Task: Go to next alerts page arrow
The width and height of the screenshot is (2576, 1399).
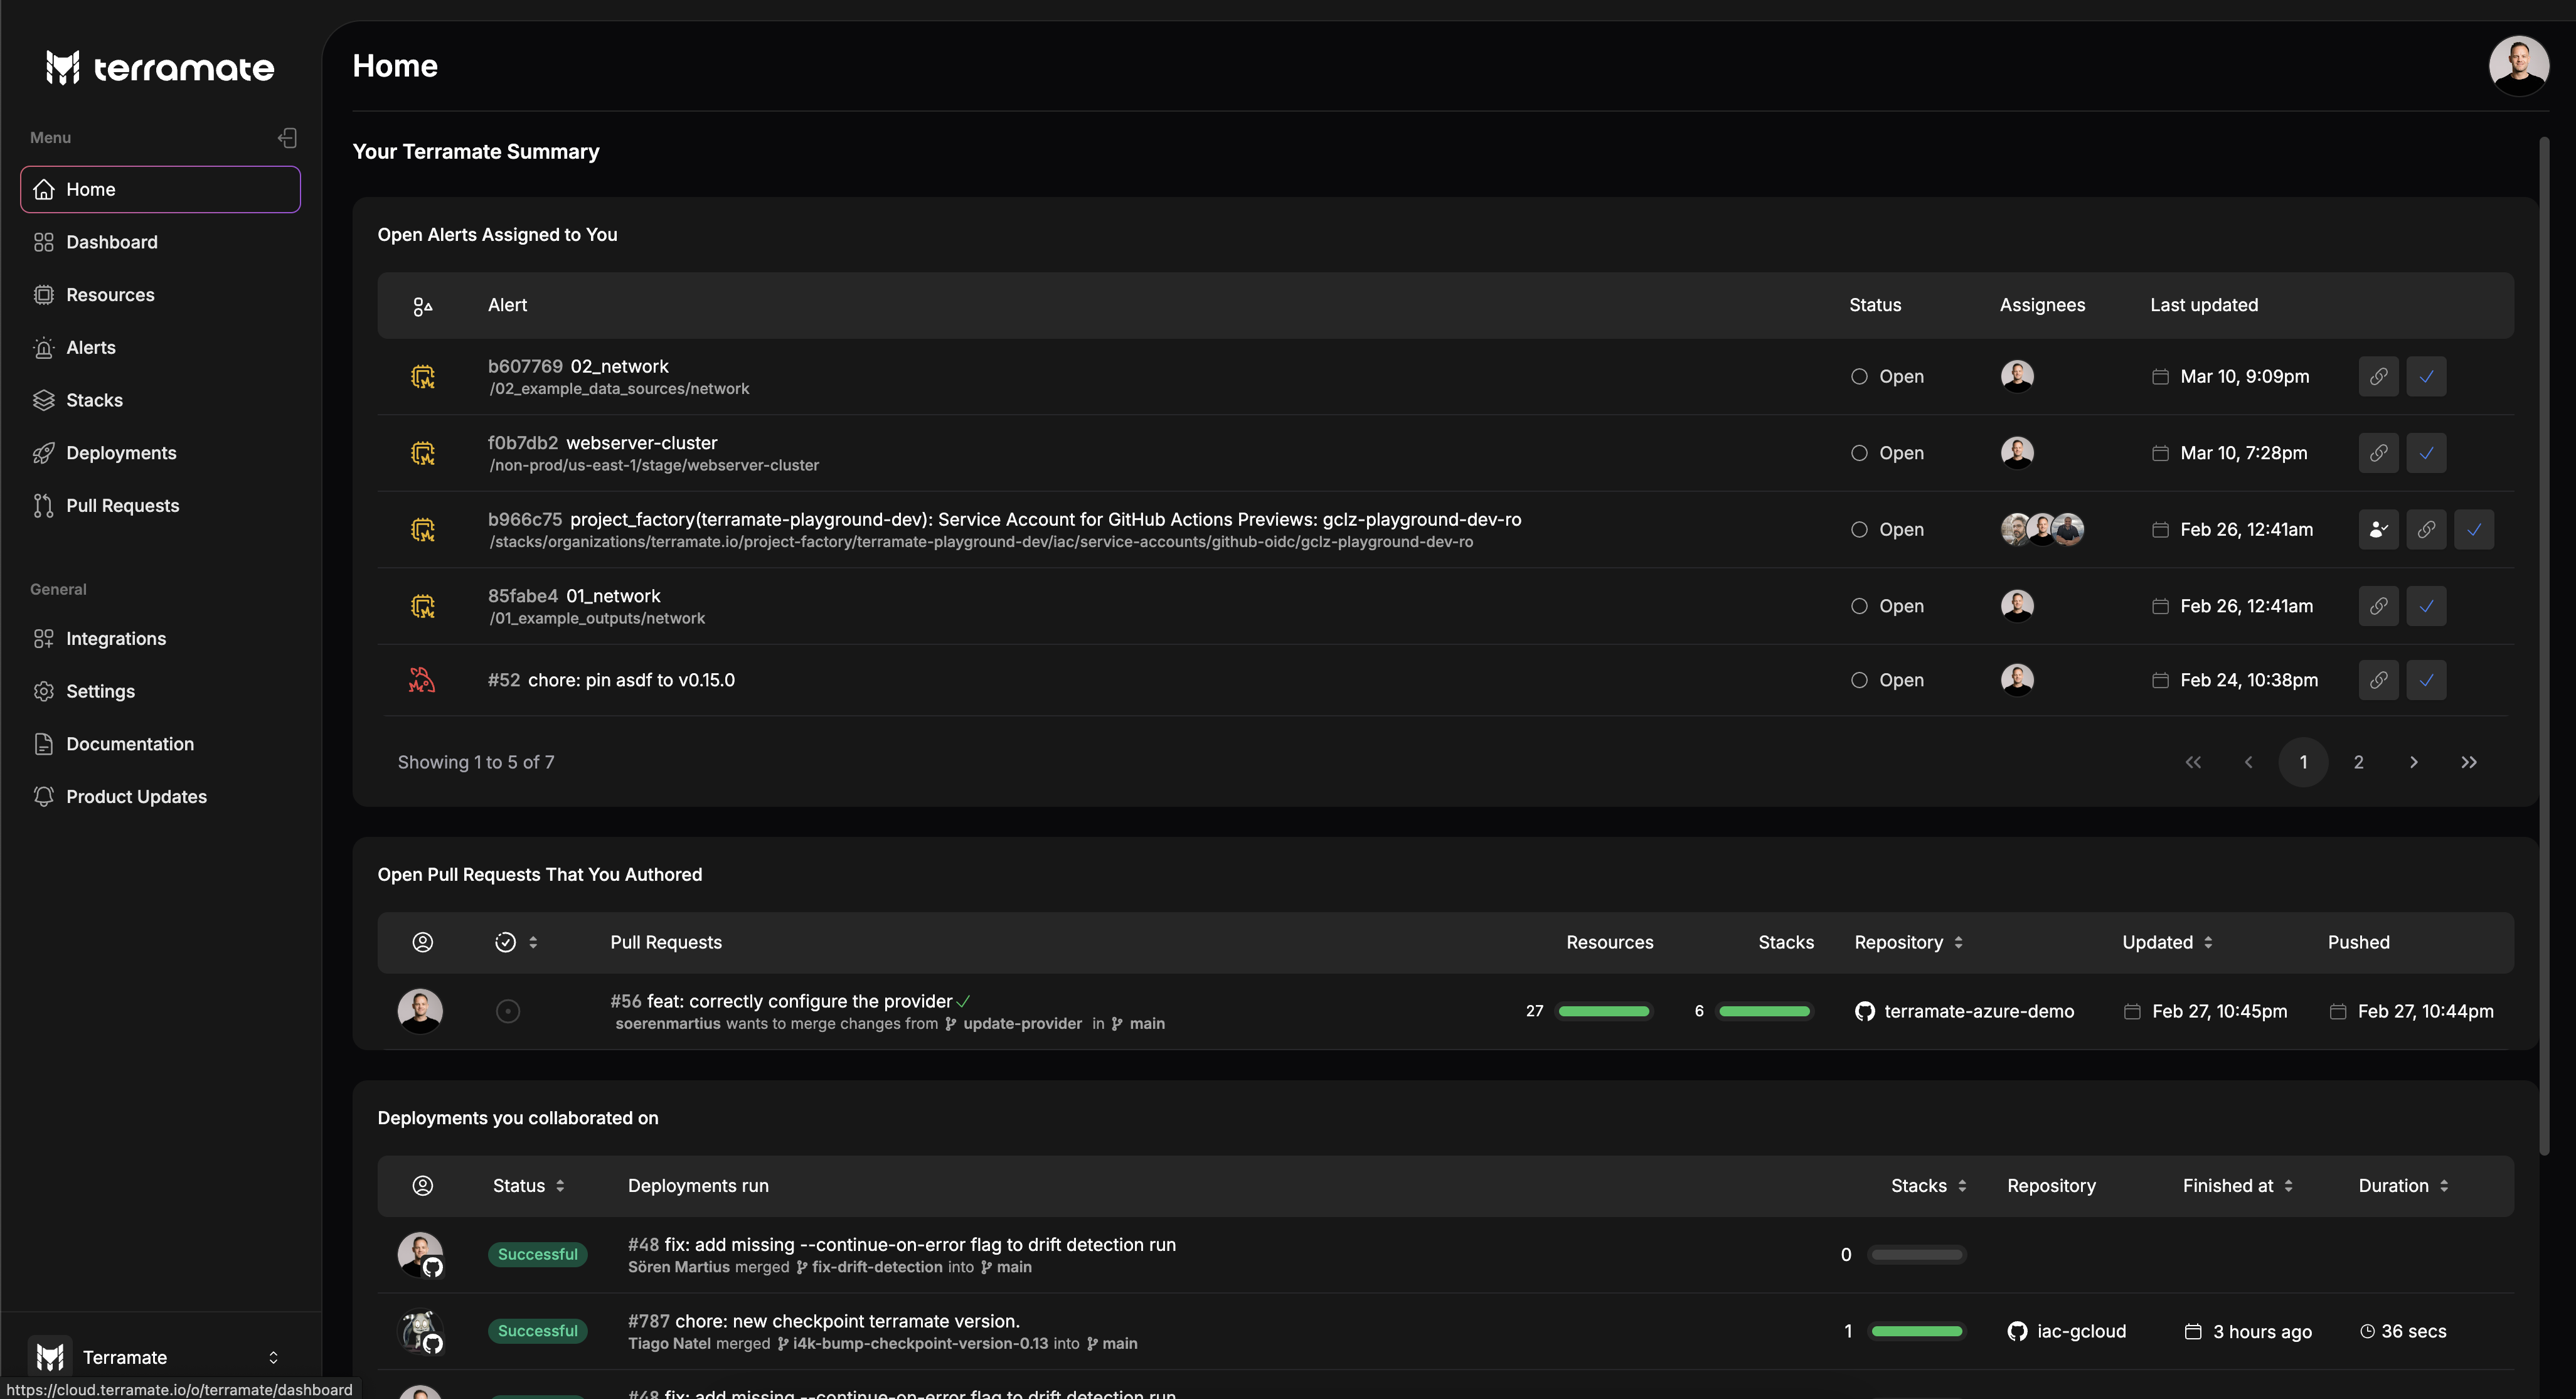Action: click(x=2414, y=762)
